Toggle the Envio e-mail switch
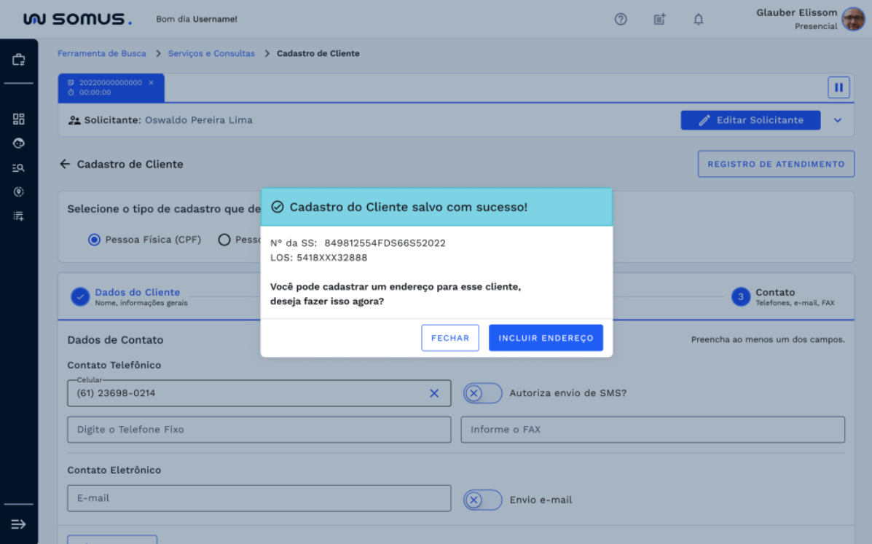Image resolution: width=872 pixels, height=544 pixels. [x=482, y=500]
